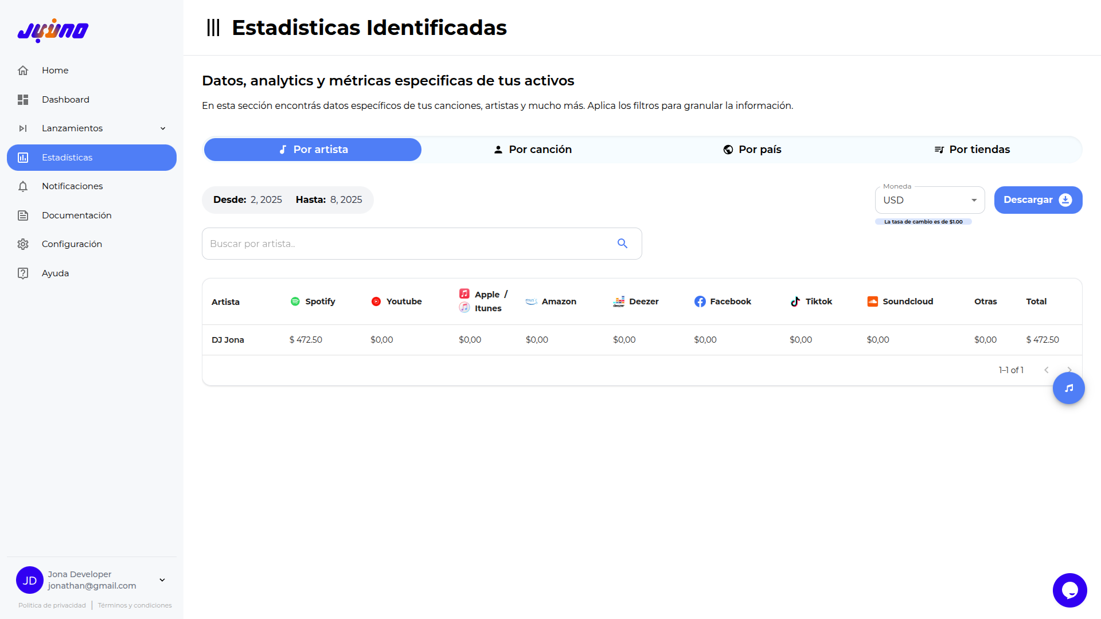Click the Lanzamientos play-skip icon
This screenshot has width=1101, height=619.
pyautogui.click(x=23, y=128)
